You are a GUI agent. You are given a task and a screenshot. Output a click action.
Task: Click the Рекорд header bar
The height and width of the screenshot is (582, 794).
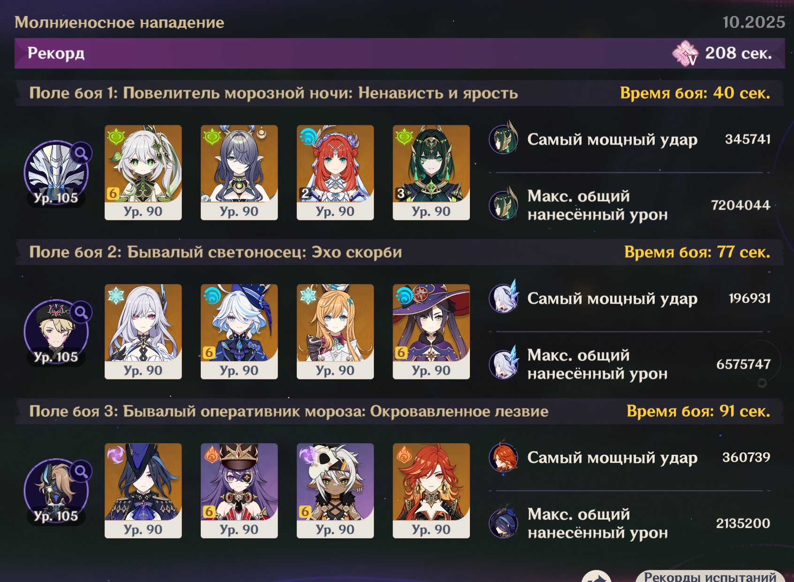(400, 53)
